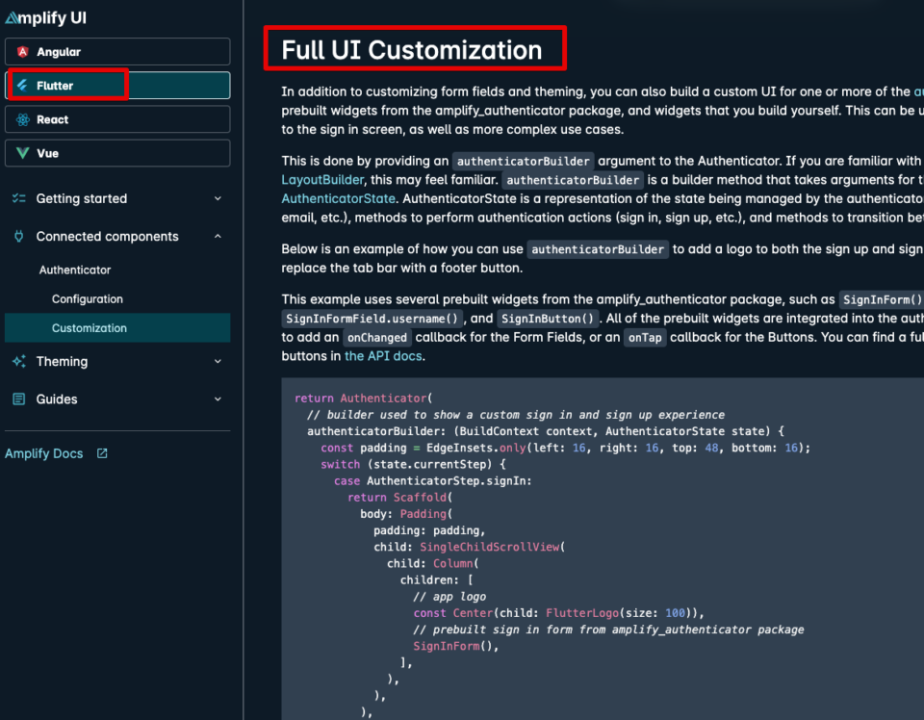Select the Angular framework icon

click(x=22, y=51)
